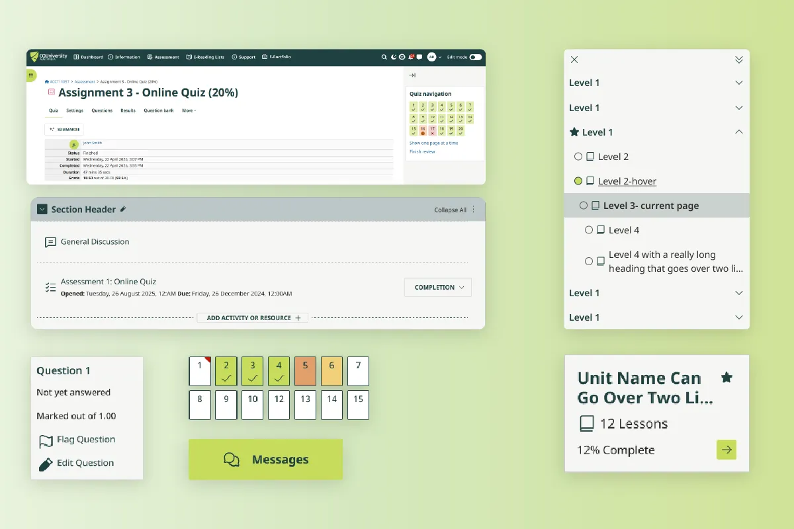Click the pencil icon beside Edit Question

click(46, 464)
